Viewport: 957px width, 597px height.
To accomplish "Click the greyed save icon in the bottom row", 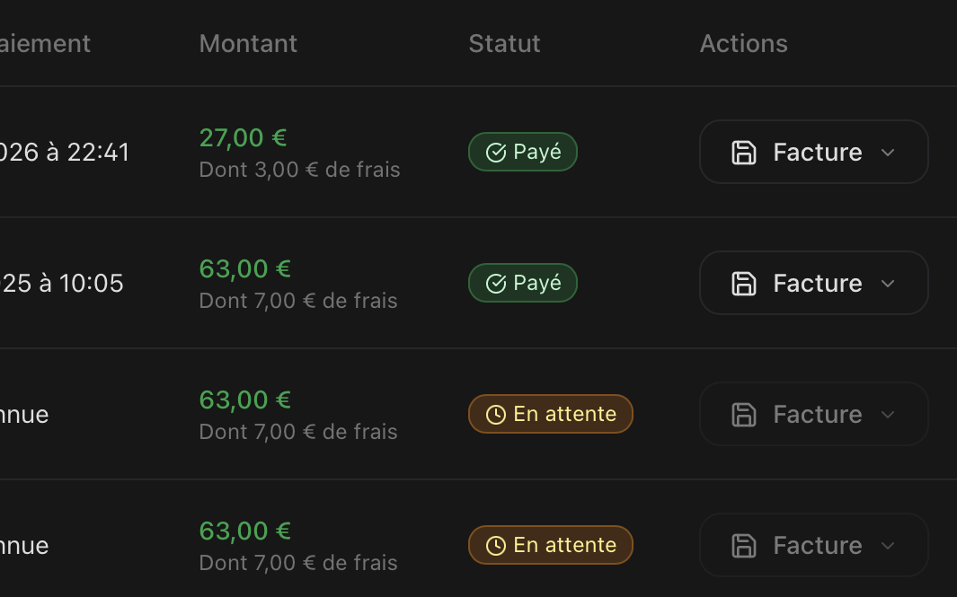I will pyautogui.click(x=744, y=546).
